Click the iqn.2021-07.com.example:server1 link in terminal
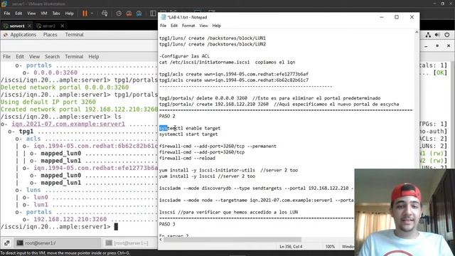 (68, 124)
